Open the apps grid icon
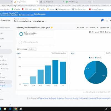Image resolution: width=111 pixels, height=111 pixels. [107, 21]
